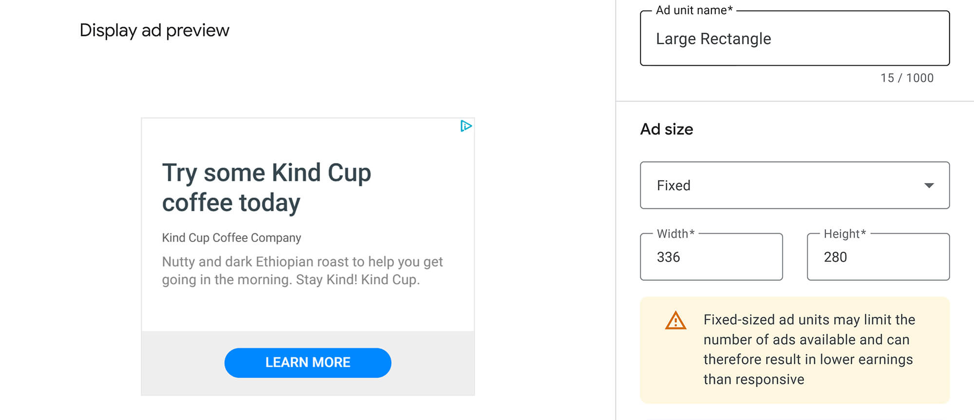Viewport: 974px width, 420px height.
Task: Click the AdChoices icon on the ad preview
Action: (x=467, y=126)
